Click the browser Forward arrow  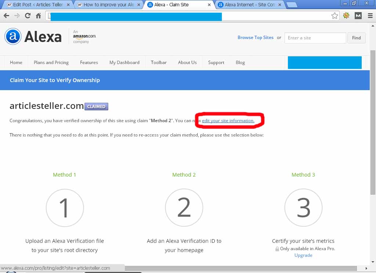17,16
